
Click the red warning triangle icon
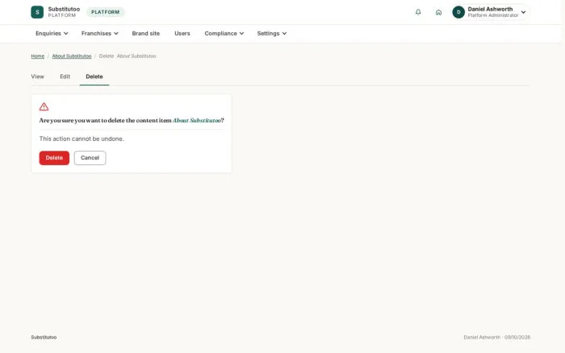(x=44, y=106)
